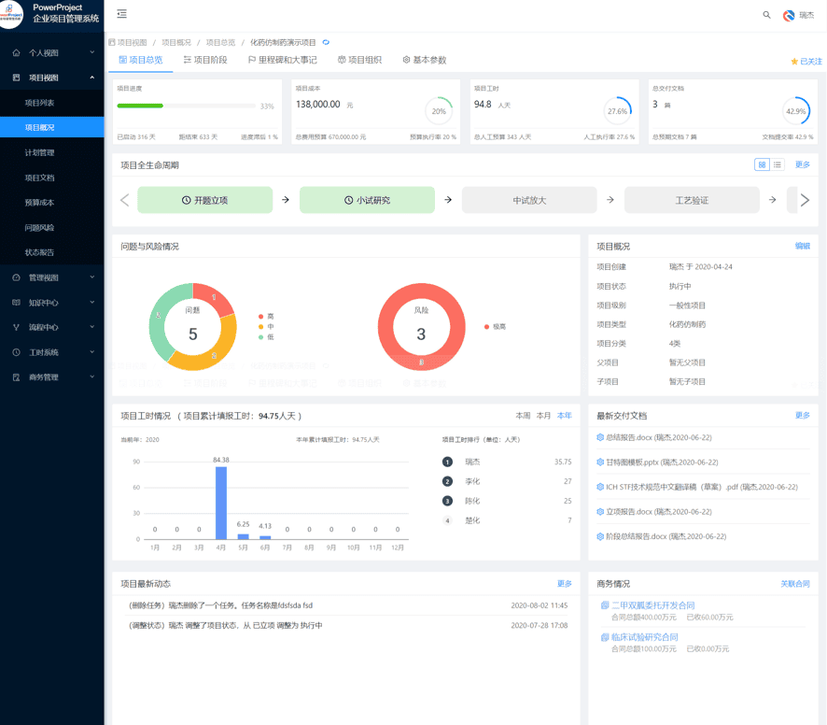Screen dimensions: 827x725
Task: Switch to 里程碑和大事记 tab
Action: point(282,60)
